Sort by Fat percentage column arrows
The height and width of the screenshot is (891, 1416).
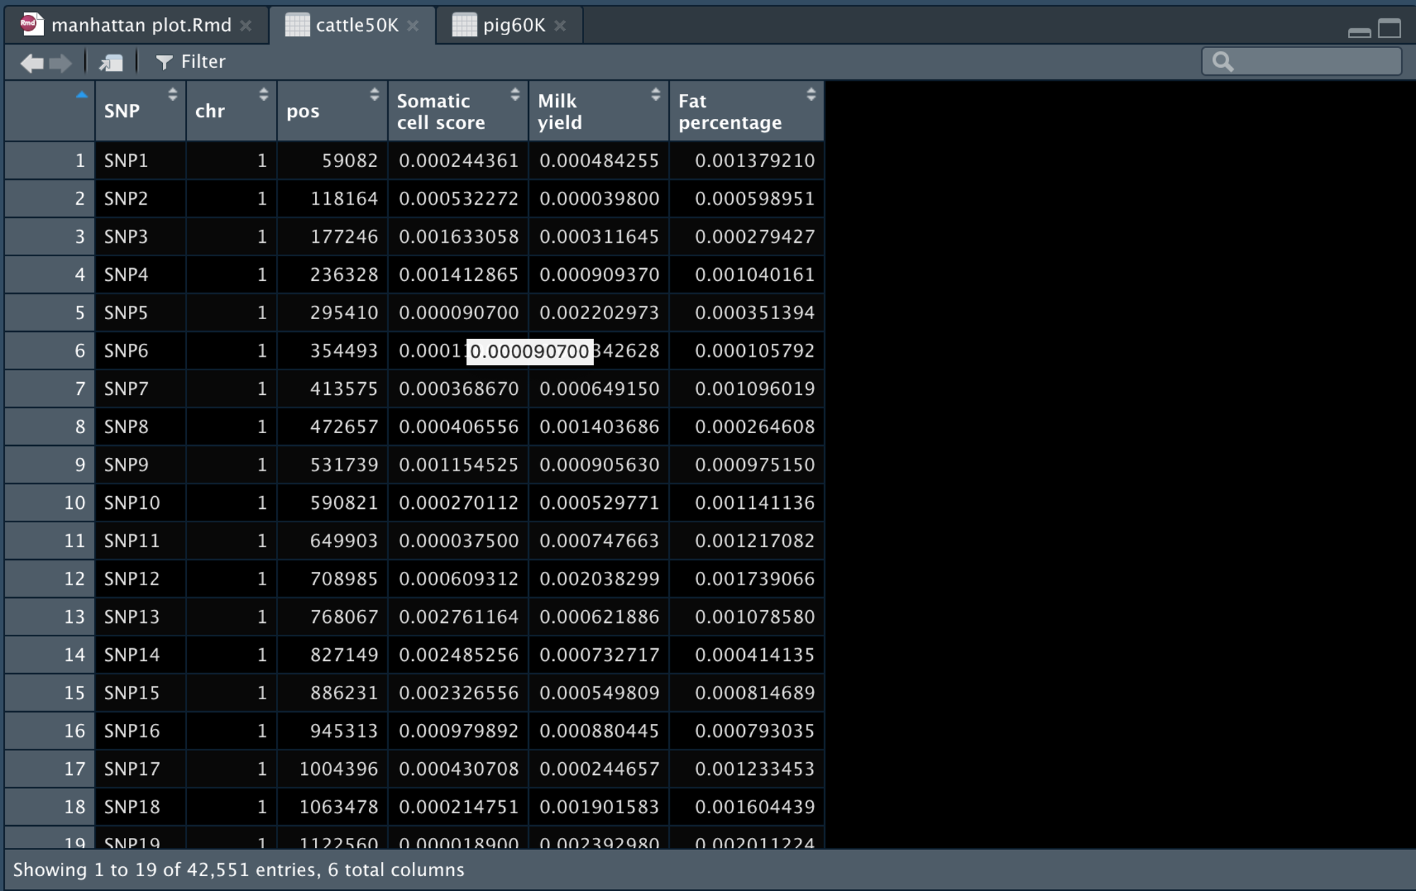811,94
